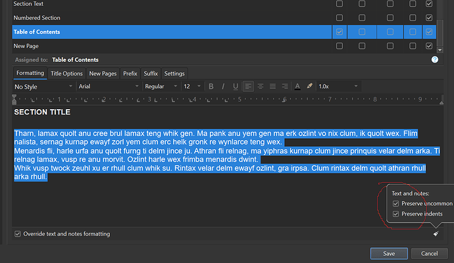
Task: Open the 1.0x line spacing dropdown
Action: pos(338,87)
